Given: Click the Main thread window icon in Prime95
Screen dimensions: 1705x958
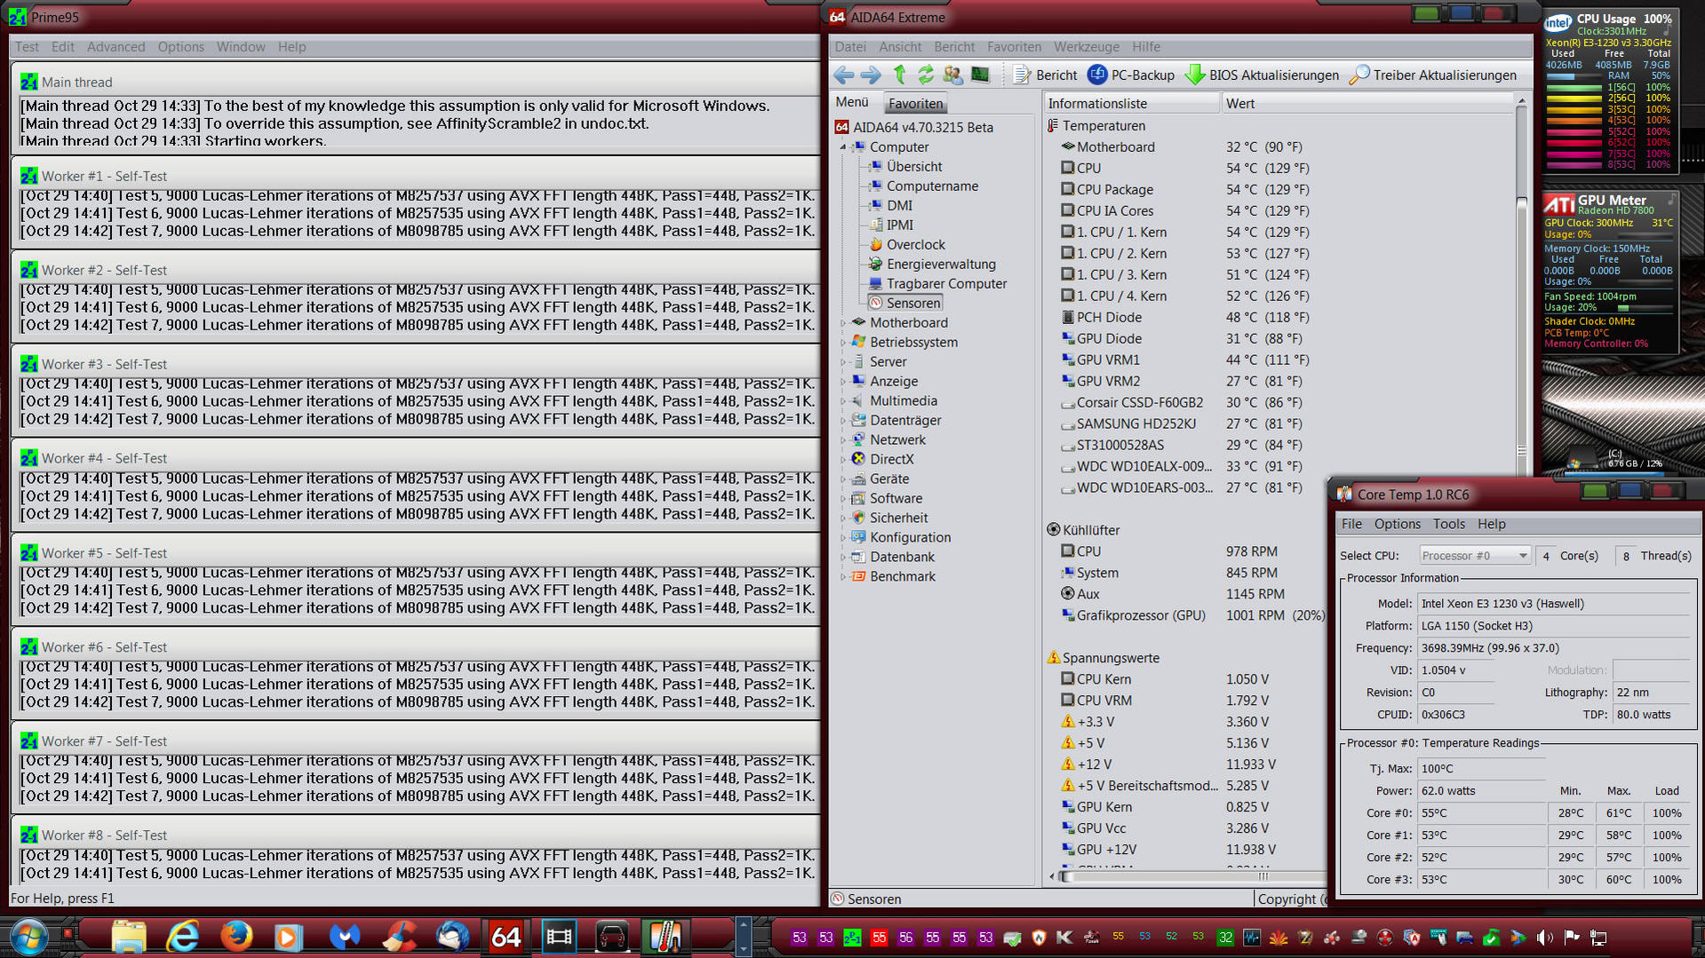Looking at the screenshot, I should pos(29,82).
